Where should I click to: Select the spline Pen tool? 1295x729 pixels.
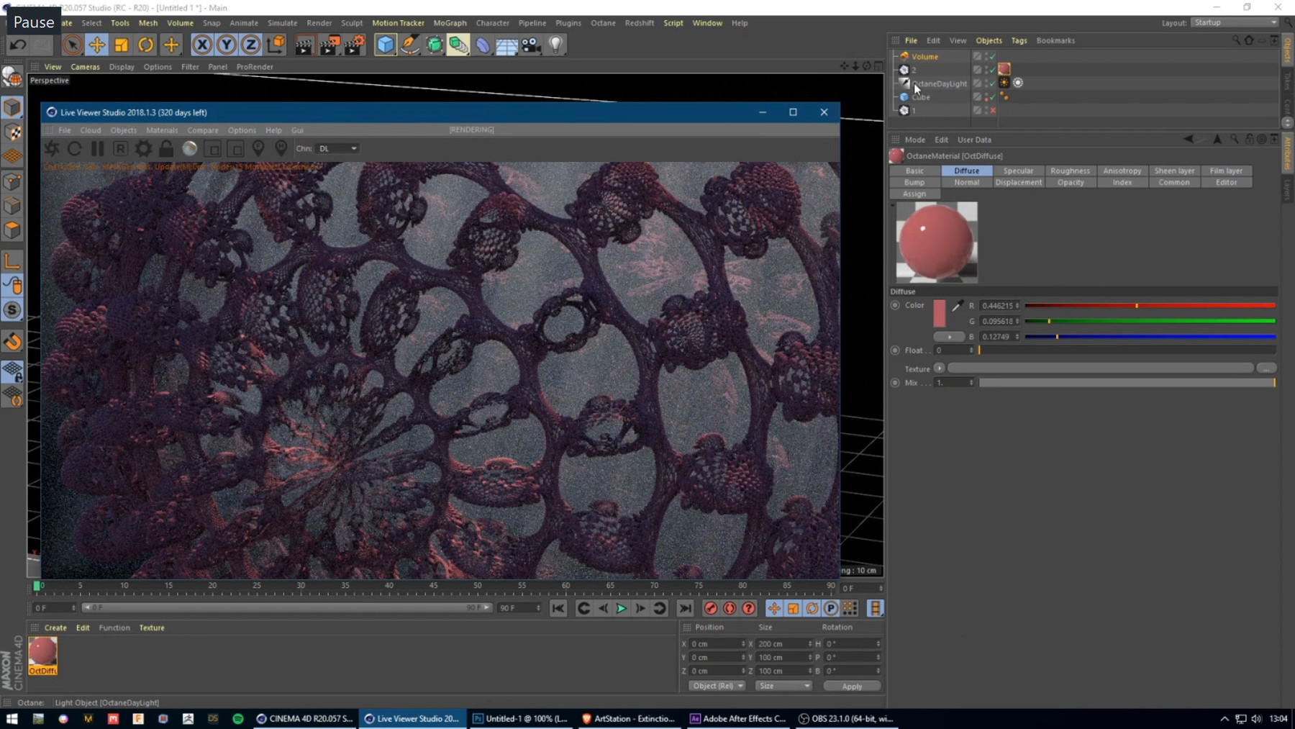point(409,45)
